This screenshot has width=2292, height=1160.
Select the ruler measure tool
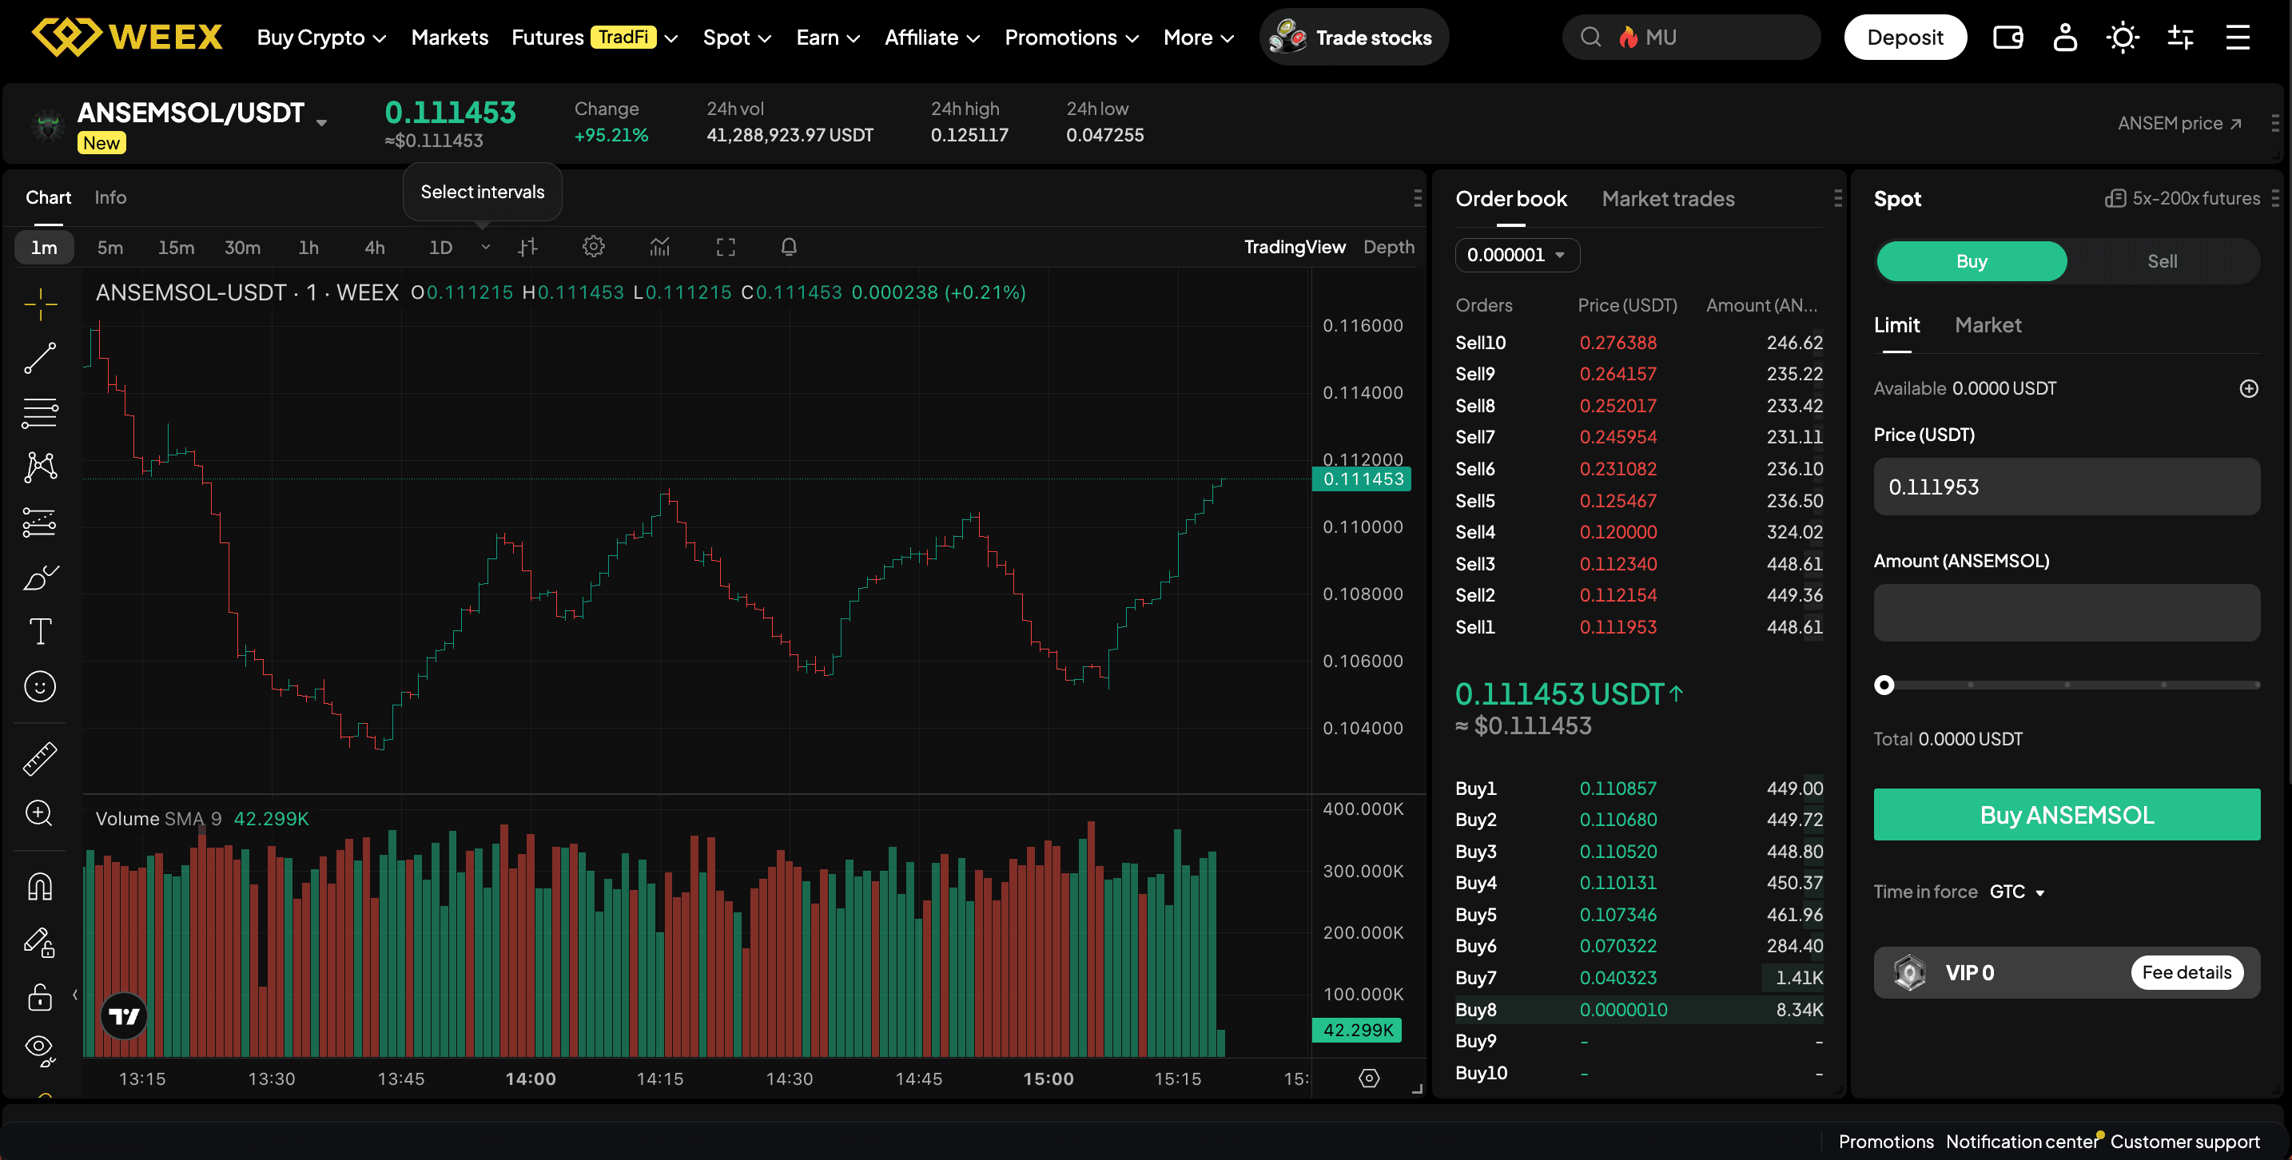click(40, 759)
